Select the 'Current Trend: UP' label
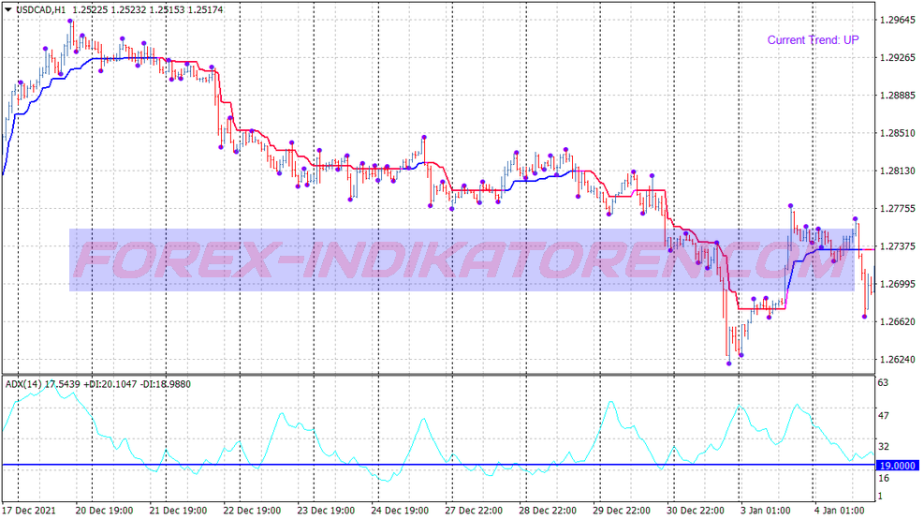 813,40
